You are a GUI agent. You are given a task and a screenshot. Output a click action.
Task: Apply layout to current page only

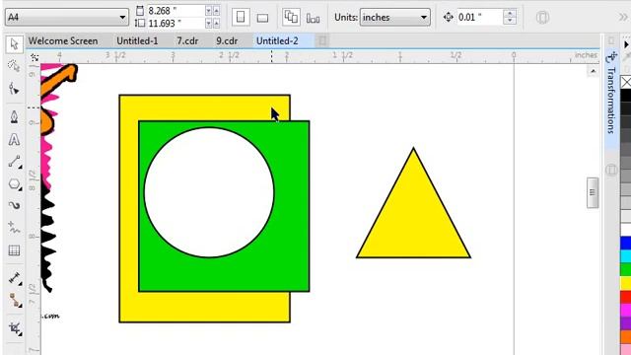pyautogui.click(x=314, y=18)
